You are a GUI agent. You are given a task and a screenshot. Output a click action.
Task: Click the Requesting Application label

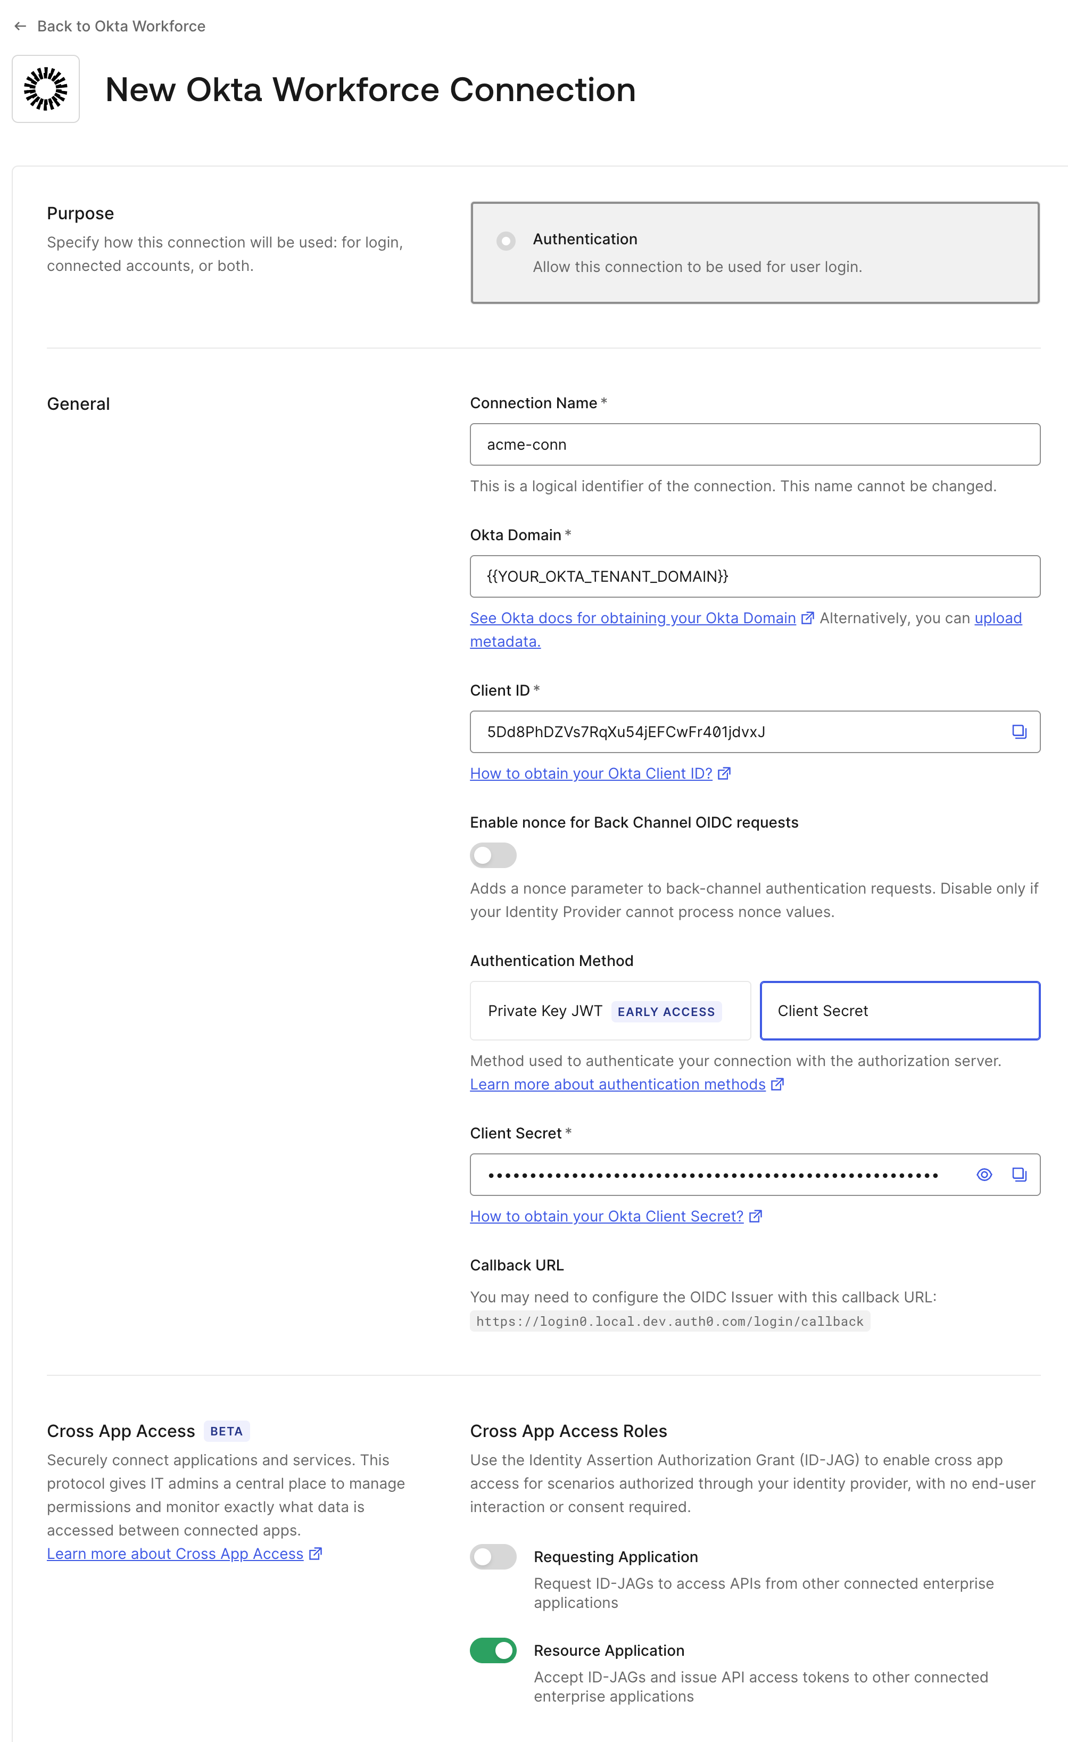tap(616, 1557)
